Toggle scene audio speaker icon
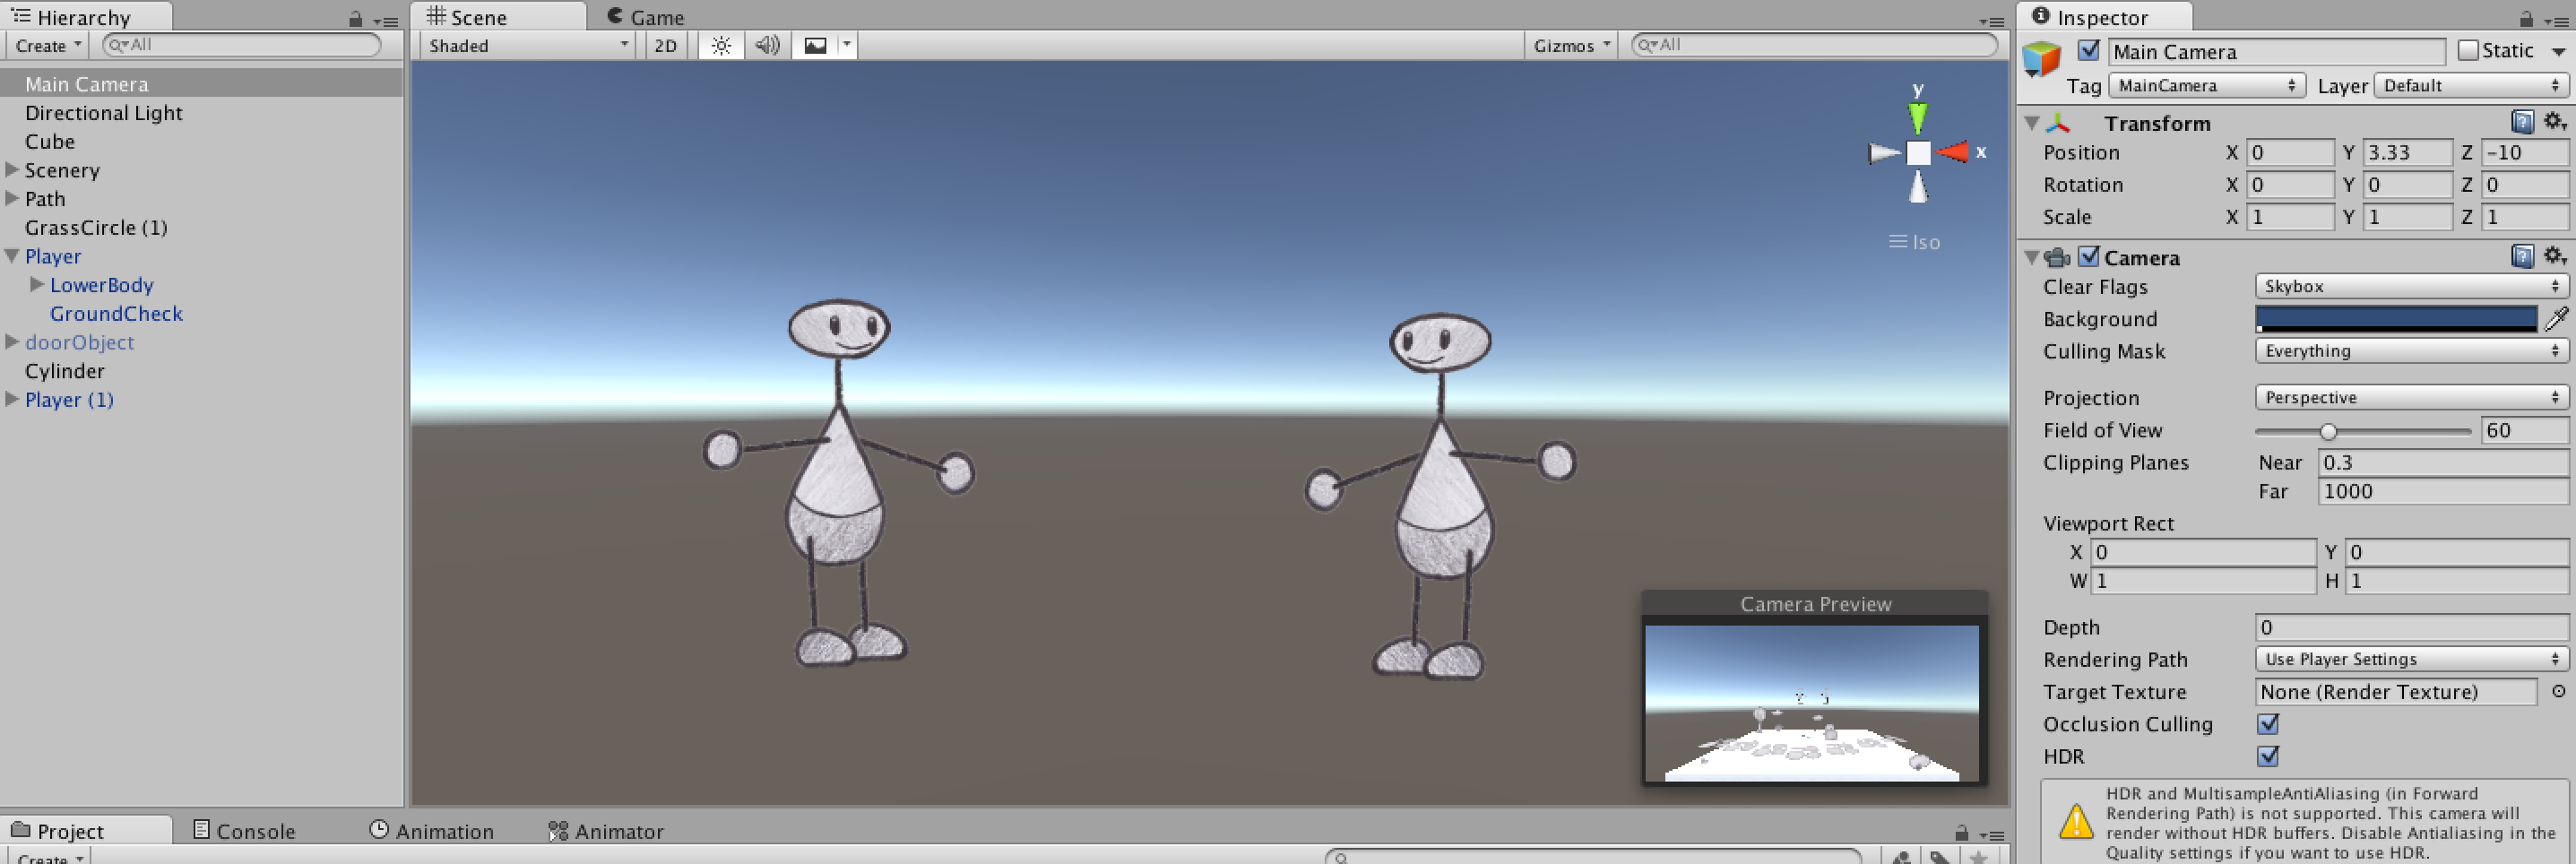This screenshot has height=864, width=2576. click(x=767, y=45)
